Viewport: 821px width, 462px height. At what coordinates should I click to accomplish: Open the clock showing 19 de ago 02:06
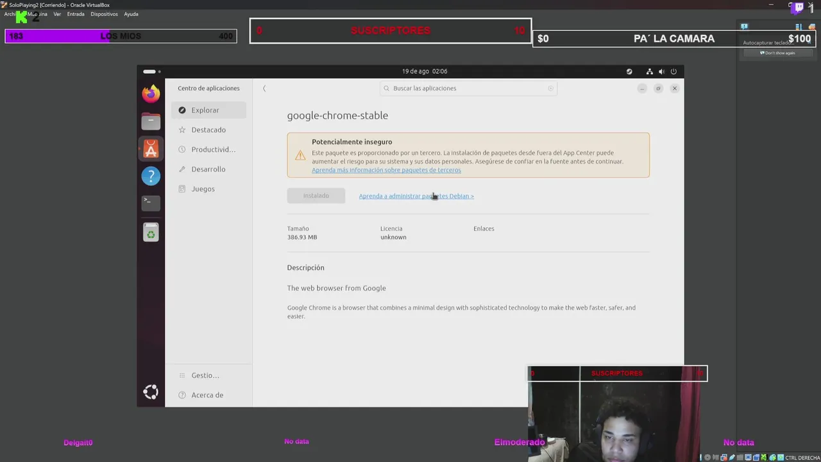click(x=425, y=71)
